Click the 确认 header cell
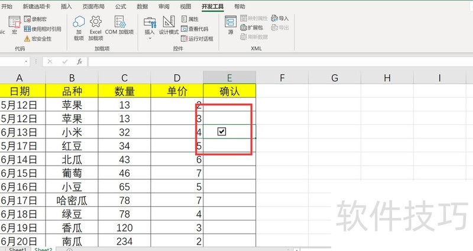Viewport: 473px width, 251px height. [229, 91]
